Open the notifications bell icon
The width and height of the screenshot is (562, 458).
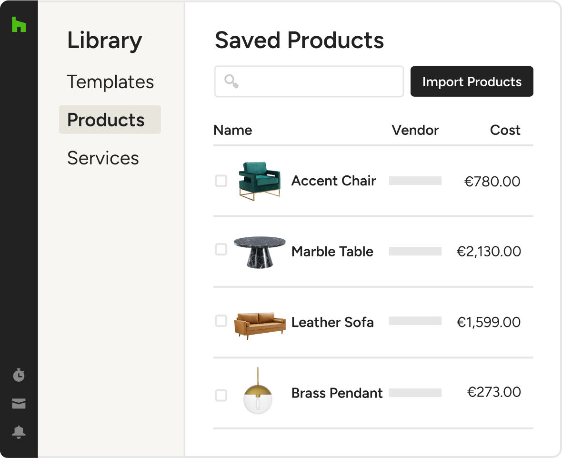[x=19, y=431]
